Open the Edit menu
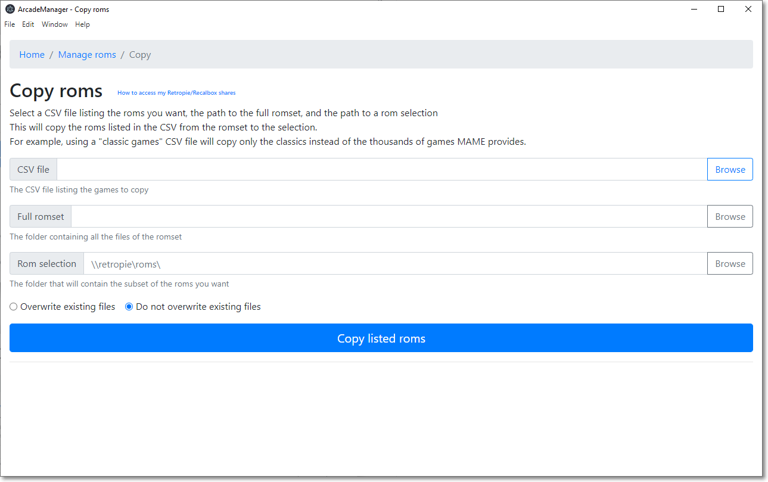 28,24
